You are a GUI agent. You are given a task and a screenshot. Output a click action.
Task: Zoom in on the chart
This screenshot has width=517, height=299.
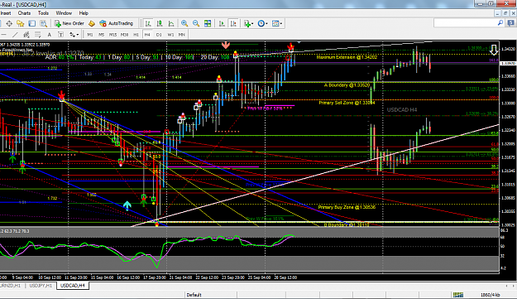(184, 23)
